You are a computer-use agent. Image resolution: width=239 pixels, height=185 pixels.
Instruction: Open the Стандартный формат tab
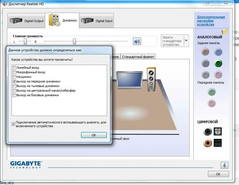tap(138, 57)
